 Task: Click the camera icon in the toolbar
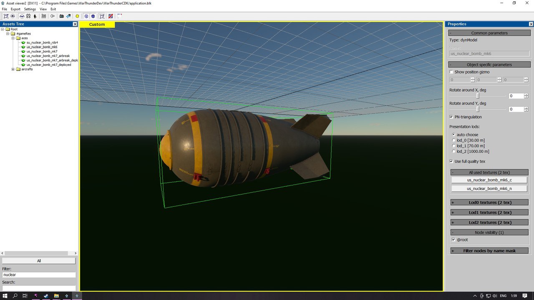click(61, 16)
